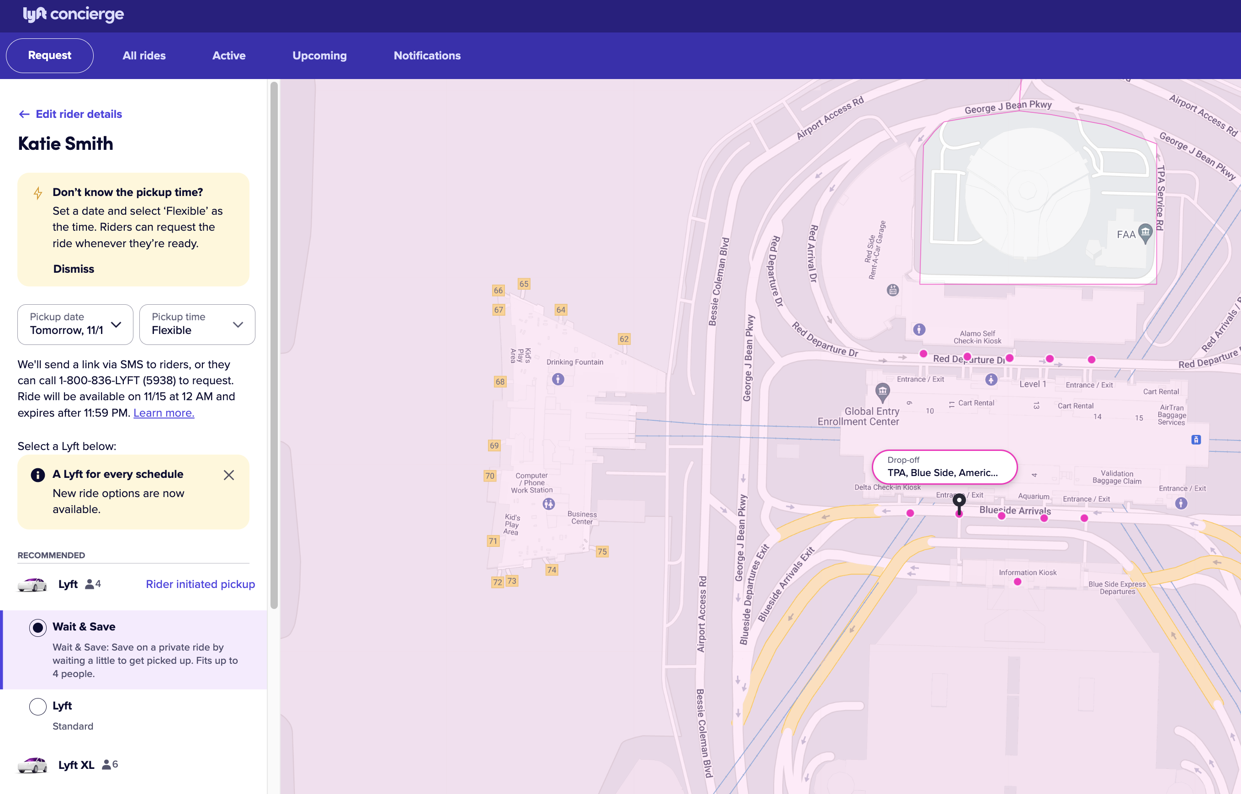Click the FAA map marker
1241x794 pixels.
[x=1145, y=233]
